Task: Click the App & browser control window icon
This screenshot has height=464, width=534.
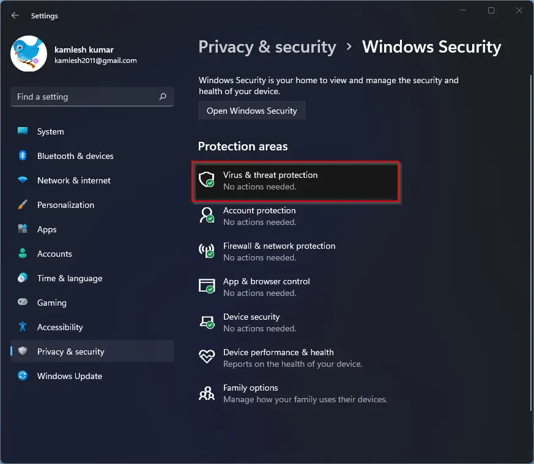Action: click(x=206, y=285)
